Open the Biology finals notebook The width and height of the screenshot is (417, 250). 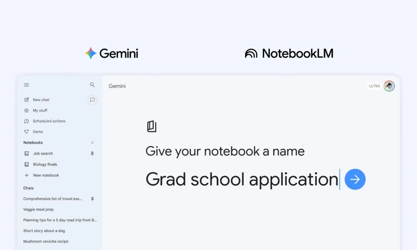pos(45,165)
